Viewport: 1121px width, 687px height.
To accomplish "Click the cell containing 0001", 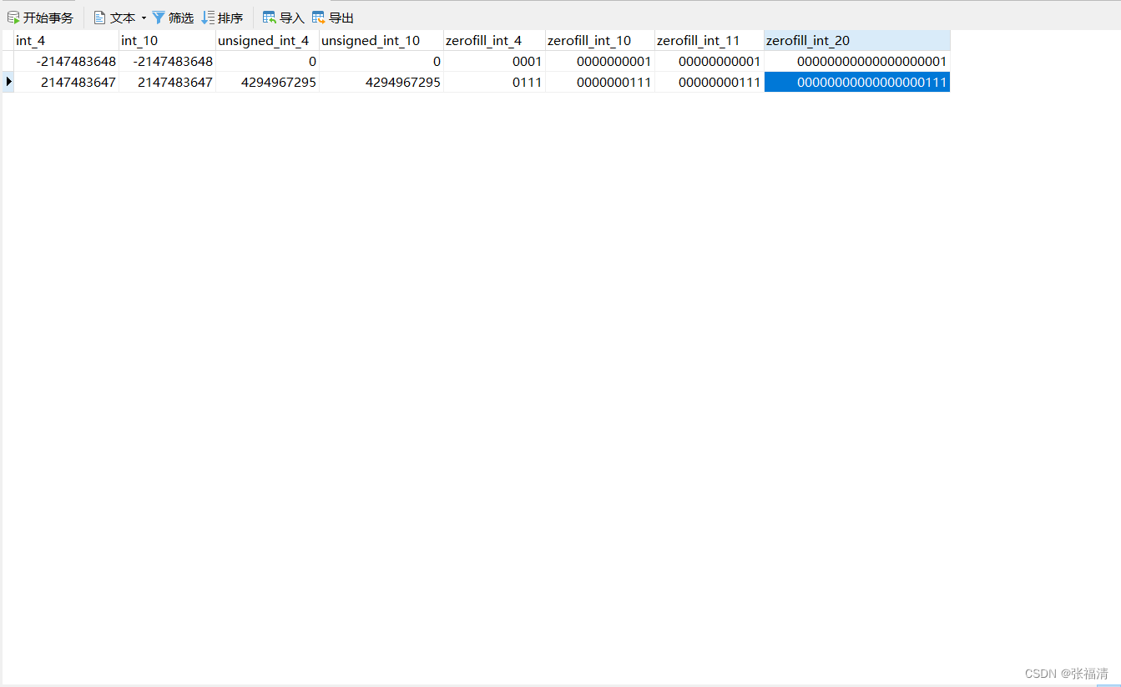I will [494, 61].
